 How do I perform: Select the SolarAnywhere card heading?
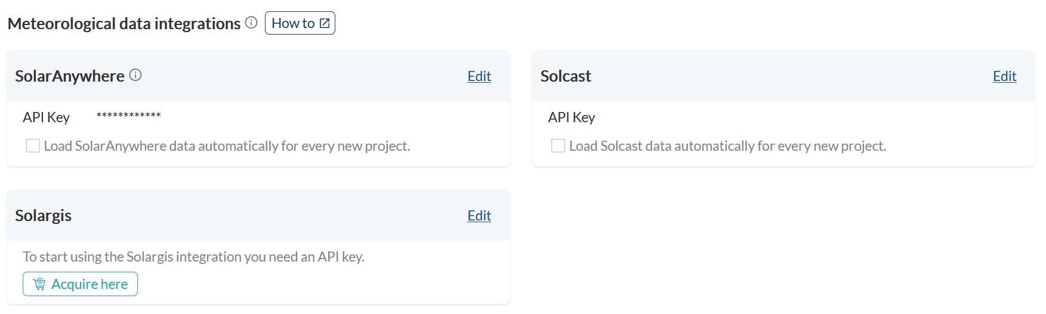point(70,76)
